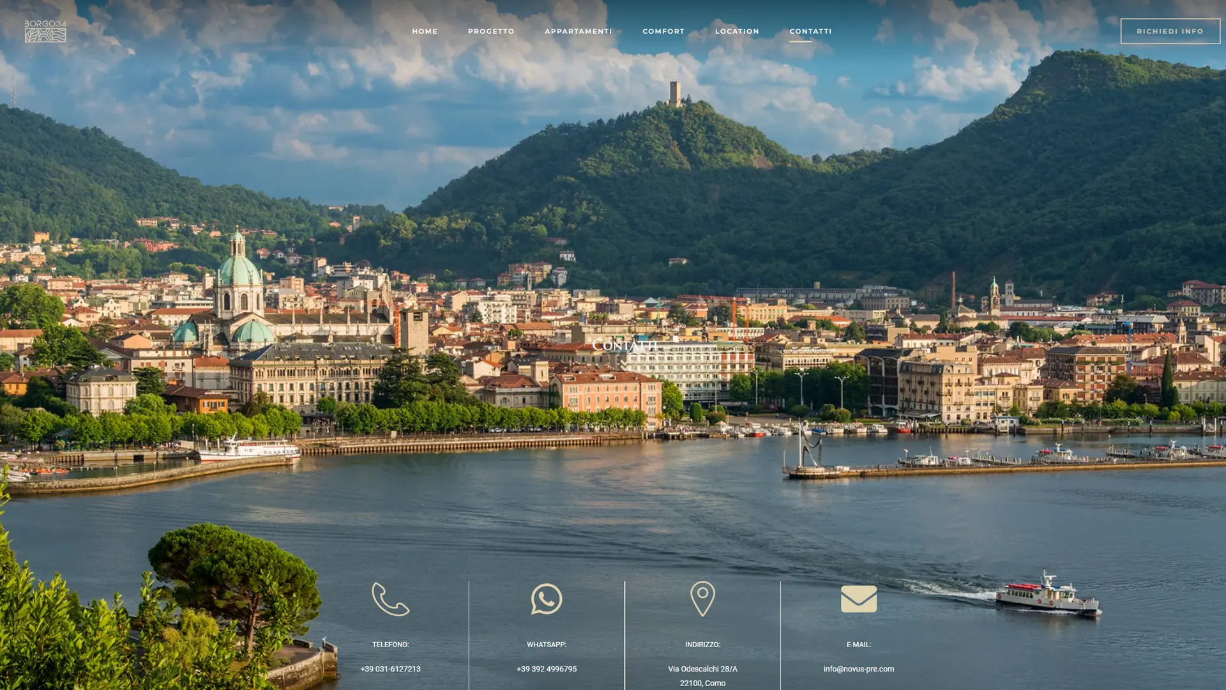The height and width of the screenshot is (690, 1226).
Task: Select the active CONTATTI tab
Action: pos(811,31)
